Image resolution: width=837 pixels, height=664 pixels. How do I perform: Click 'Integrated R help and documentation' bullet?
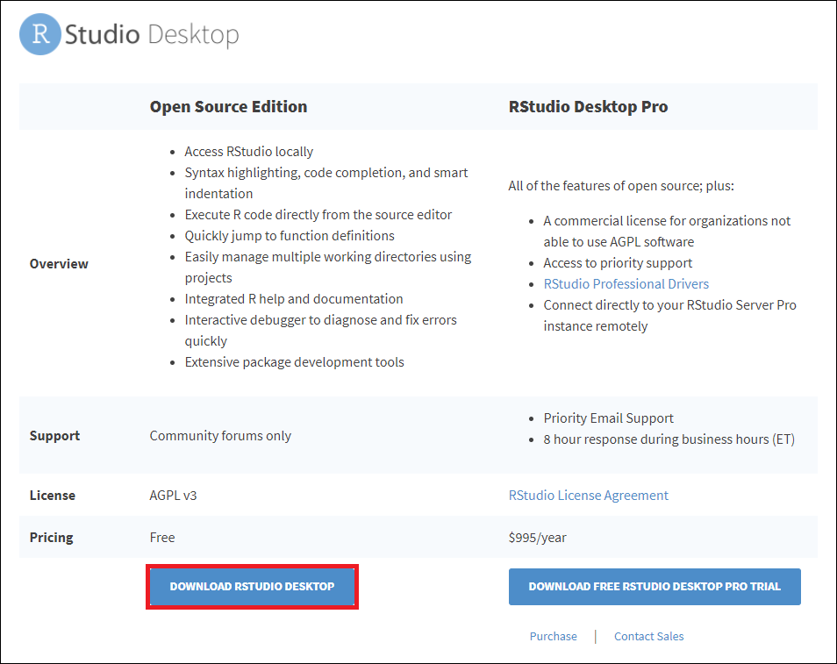pos(294,299)
